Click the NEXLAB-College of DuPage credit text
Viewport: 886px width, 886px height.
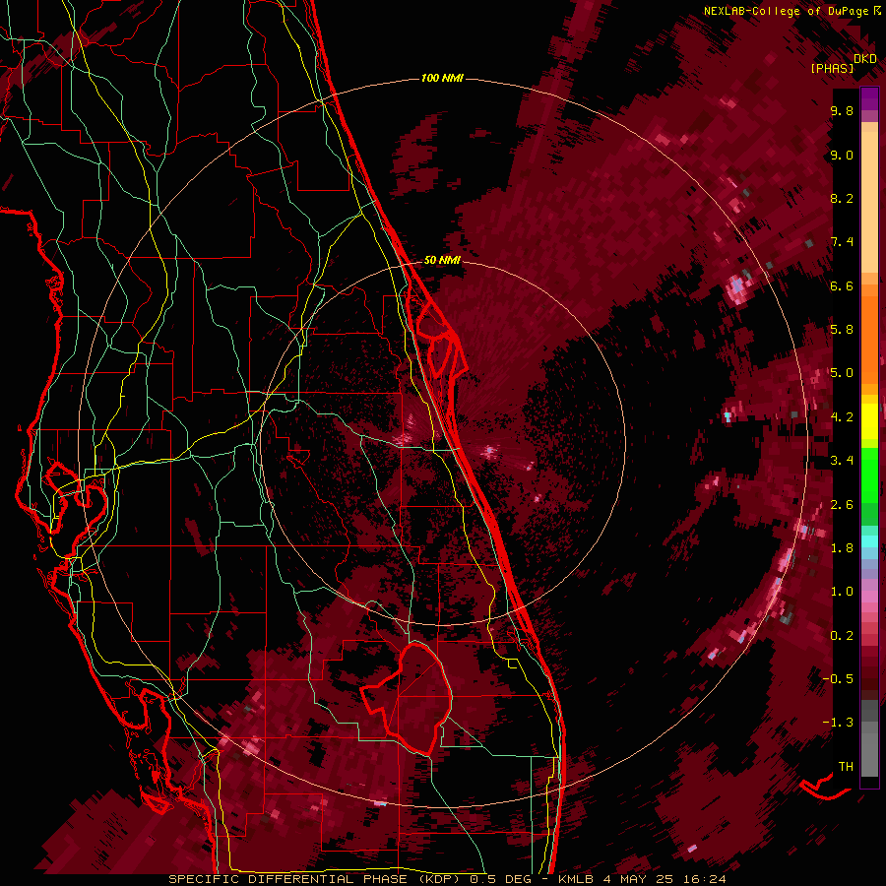[x=788, y=11]
